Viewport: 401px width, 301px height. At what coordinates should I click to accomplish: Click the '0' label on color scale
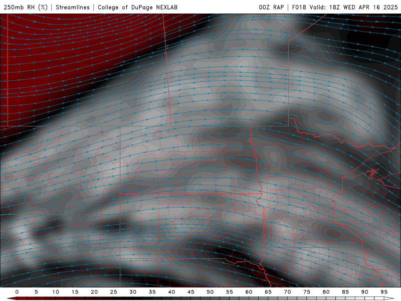tap(17, 292)
